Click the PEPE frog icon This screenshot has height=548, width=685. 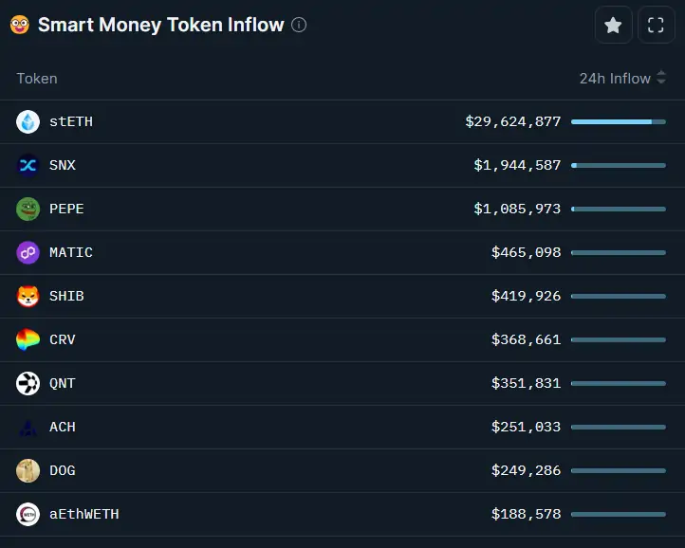coord(28,209)
